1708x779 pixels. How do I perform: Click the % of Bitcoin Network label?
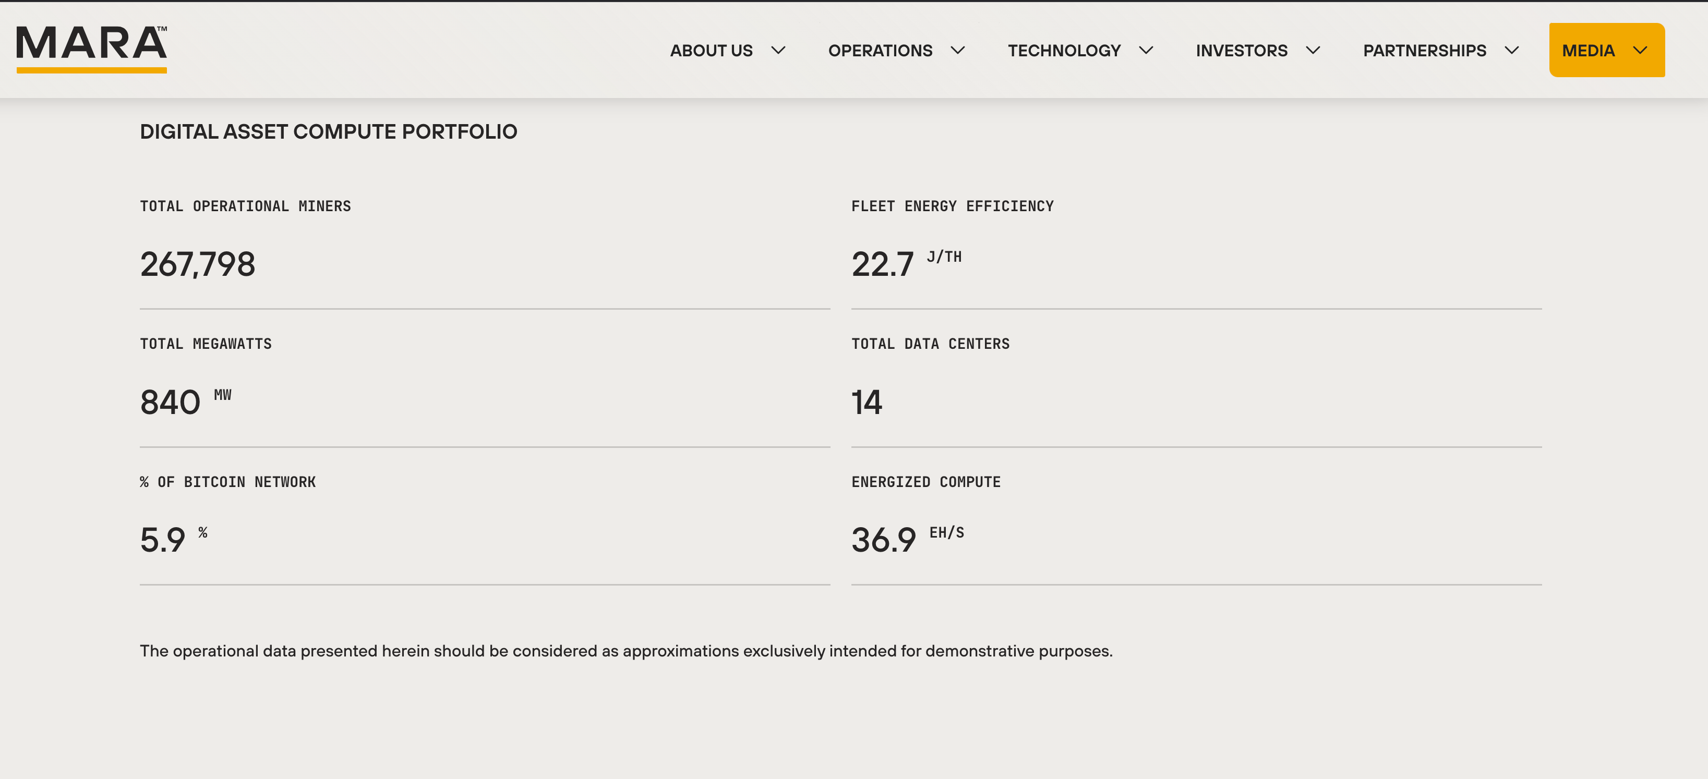[227, 482]
